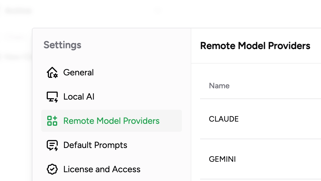Click the Name column header

pyautogui.click(x=219, y=86)
